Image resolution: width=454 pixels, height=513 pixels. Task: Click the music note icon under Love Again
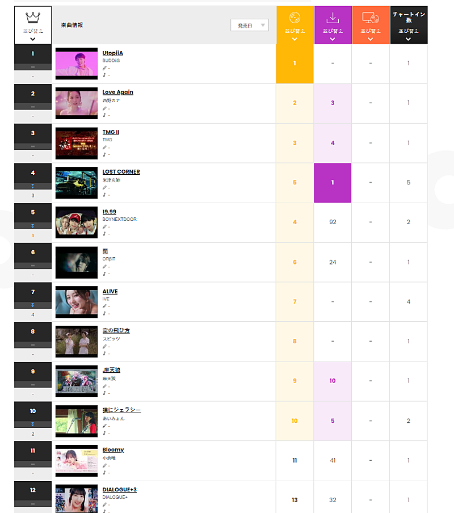pos(104,115)
